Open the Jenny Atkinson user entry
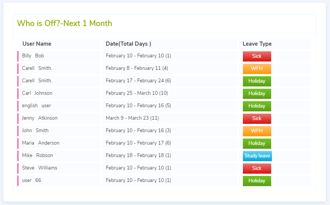The image size is (330, 205). coord(40,118)
